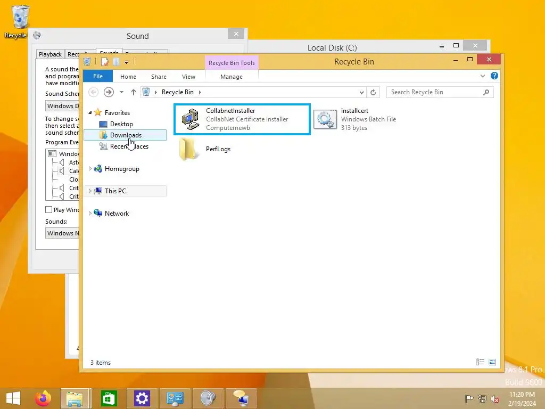The width and height of the screenshot is (545, 409).
Task: Go forward using the Forward arrow
Action: (109, 92)
